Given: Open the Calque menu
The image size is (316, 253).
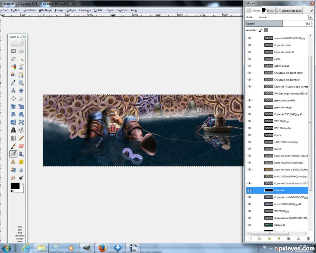Looking at the screenshot, I should [71, 10].
